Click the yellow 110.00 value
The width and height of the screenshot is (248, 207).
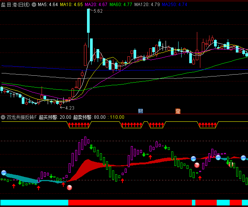117,117
